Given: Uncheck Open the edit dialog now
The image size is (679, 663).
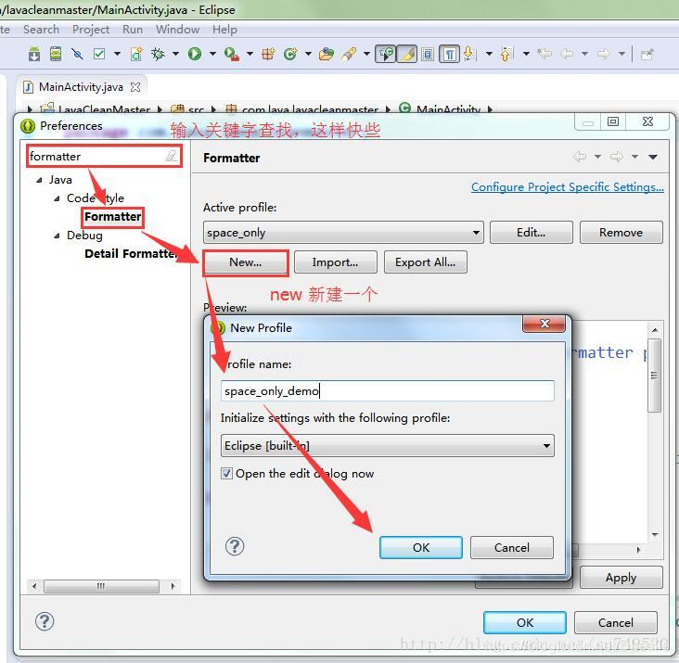Looking at the screenshot, I should tap(226, 474).
